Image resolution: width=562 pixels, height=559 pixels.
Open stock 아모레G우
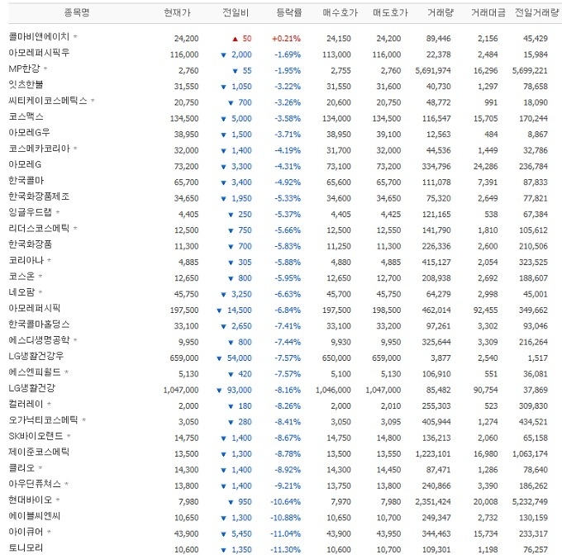click(x=29, y=132)
